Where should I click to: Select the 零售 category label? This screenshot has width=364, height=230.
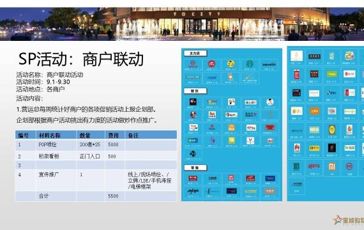click(x=195, y=167)
